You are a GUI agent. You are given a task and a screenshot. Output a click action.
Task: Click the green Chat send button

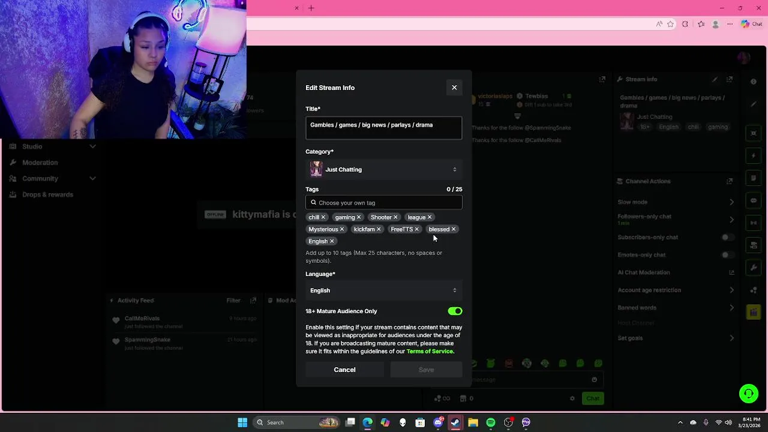click(x=593, y=398)
